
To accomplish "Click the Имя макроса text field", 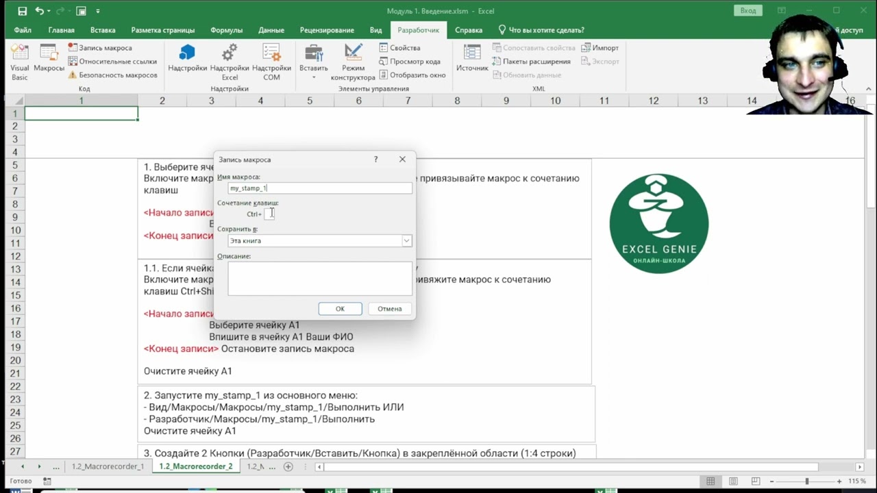I will click(x=320, y=188).
